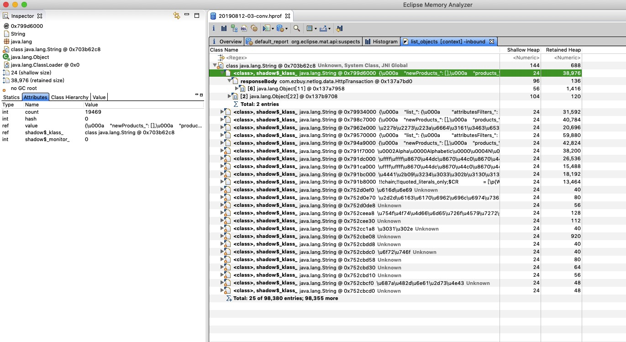626x342 pixels.
Task: Click the shallow size icon in Inspector
Action: coord(6,73)
